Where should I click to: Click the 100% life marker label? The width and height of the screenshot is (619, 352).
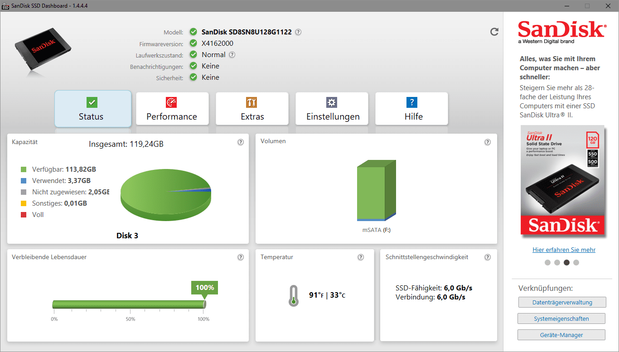204,288
